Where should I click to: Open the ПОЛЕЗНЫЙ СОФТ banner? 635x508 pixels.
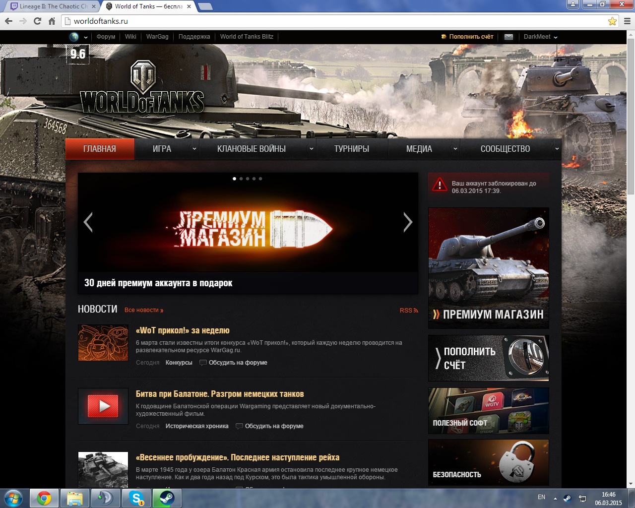coord(489,411)
